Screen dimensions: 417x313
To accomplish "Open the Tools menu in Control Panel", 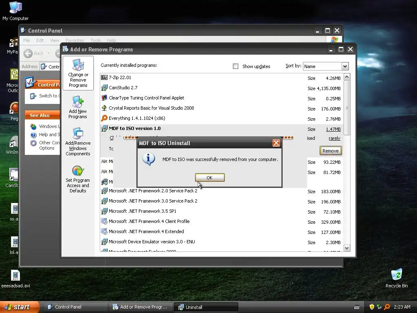I will (x=95, y=40).
